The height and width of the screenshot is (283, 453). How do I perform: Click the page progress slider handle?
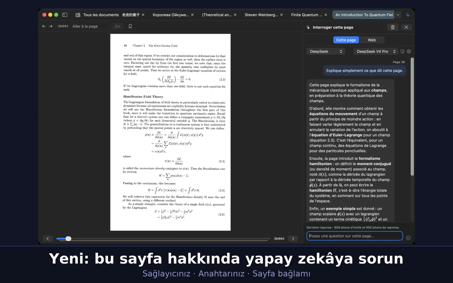click(x=68, y=239)
